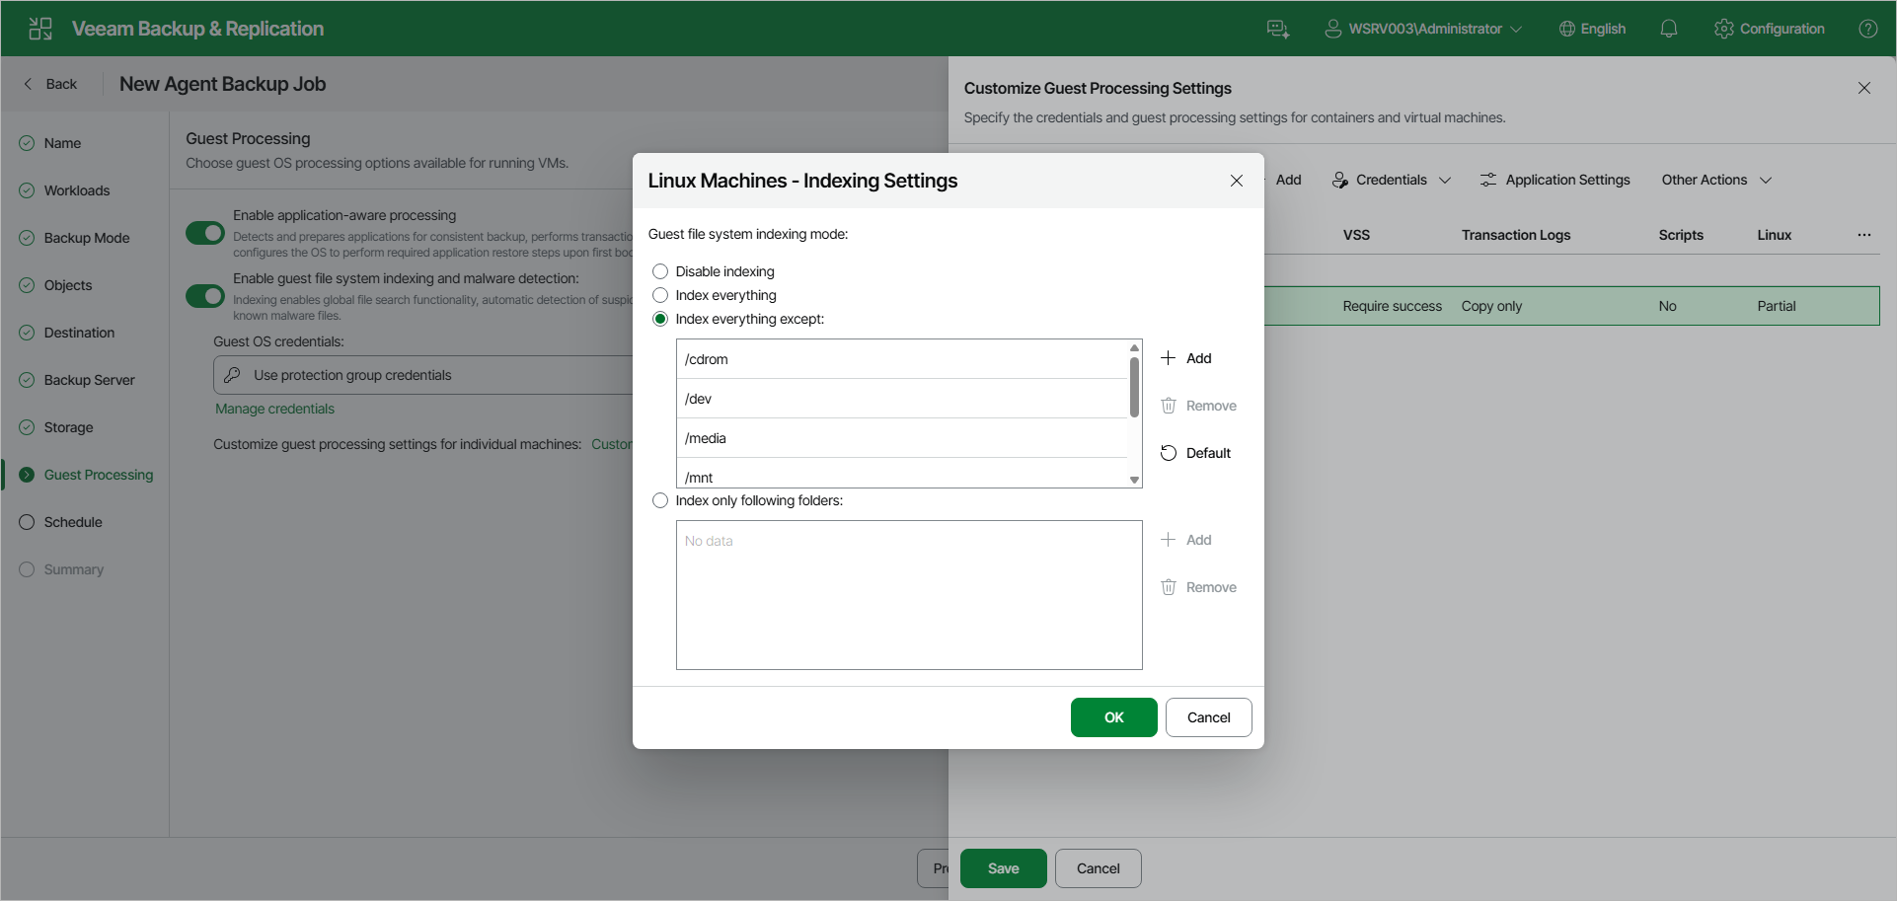
Task: Click Remove beside the exclusion list
Action: point(1198,406)
